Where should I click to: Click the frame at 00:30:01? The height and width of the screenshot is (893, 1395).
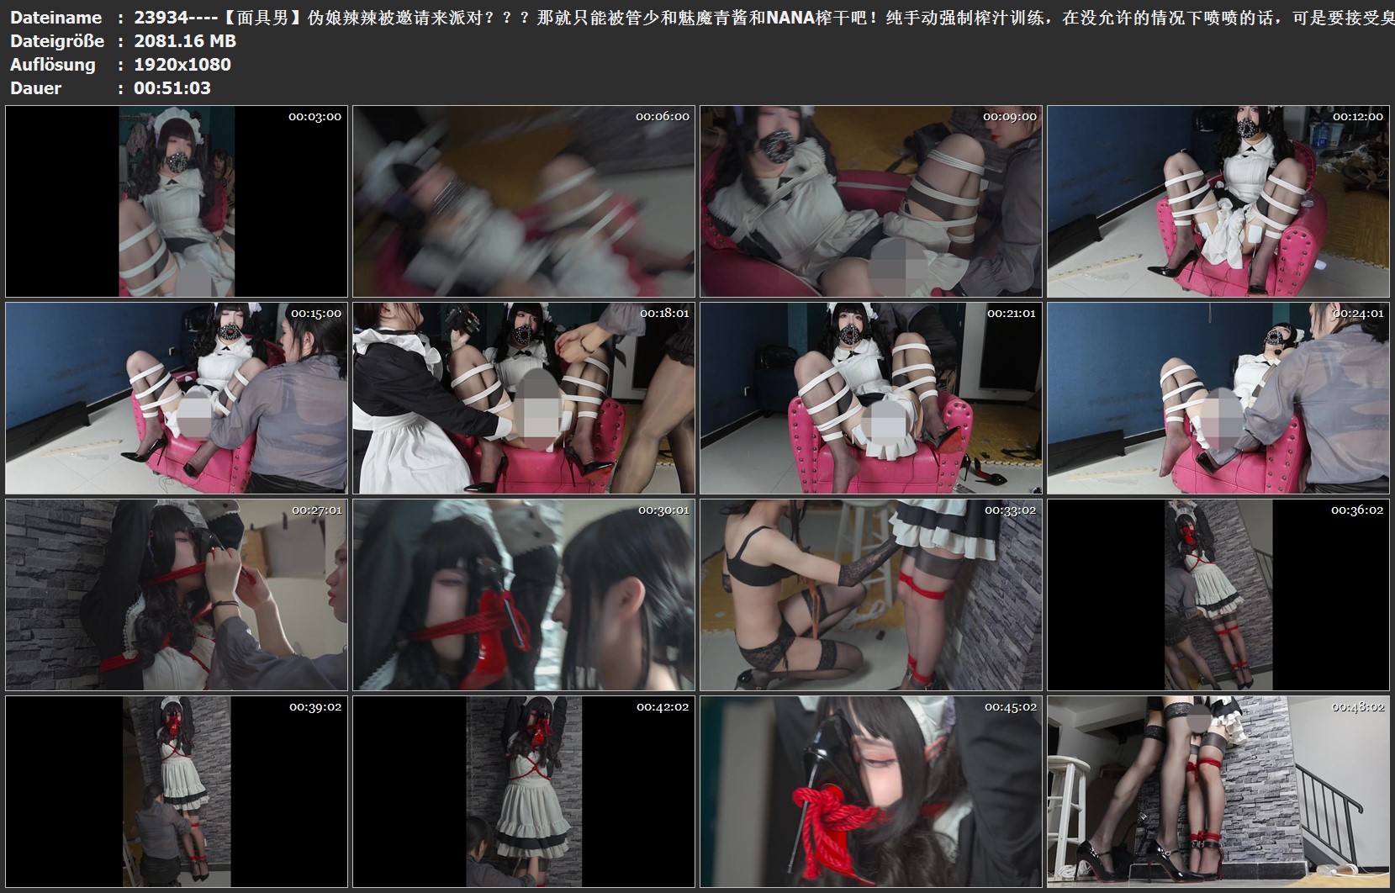[524, 594]
